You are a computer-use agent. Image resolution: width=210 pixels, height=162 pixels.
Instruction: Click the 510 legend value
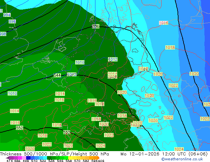pos(34,161)
